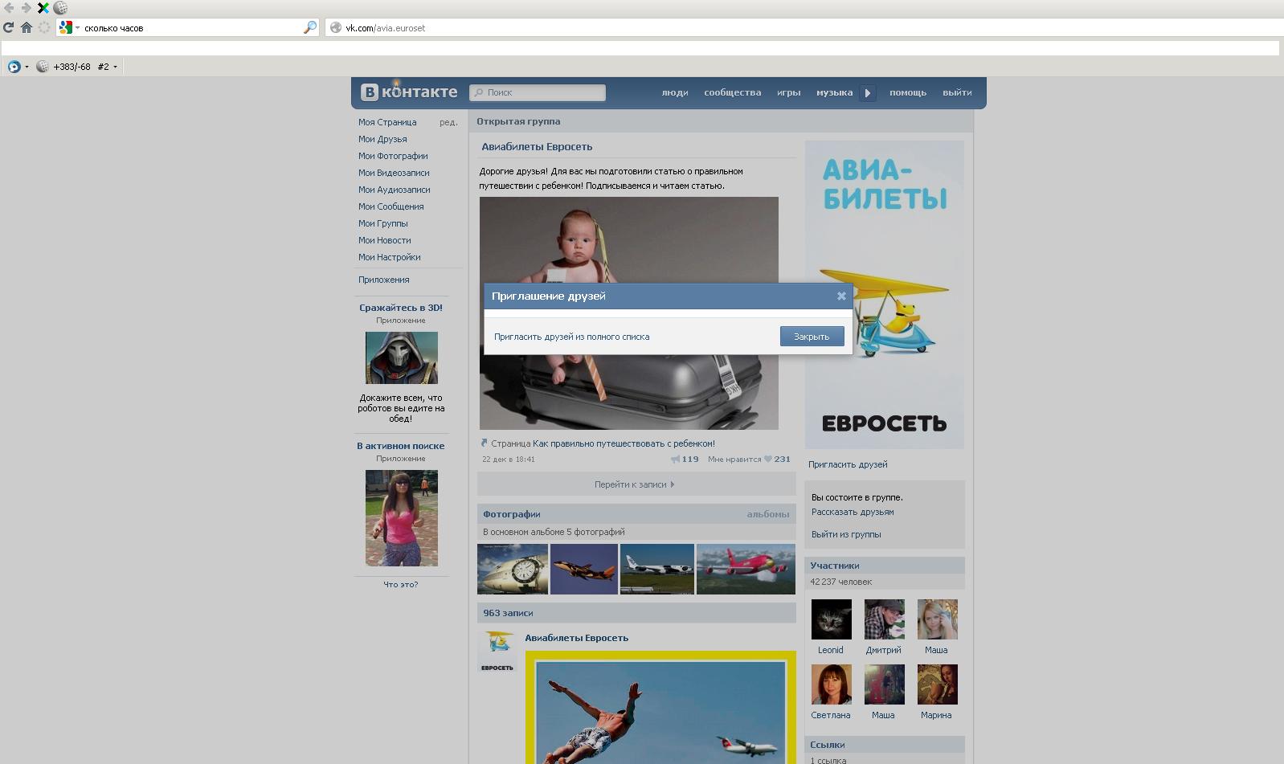Open Моя Страница in the sidebar
The height and width of the screenshot is (764, 1284).
tap(387, 122)
